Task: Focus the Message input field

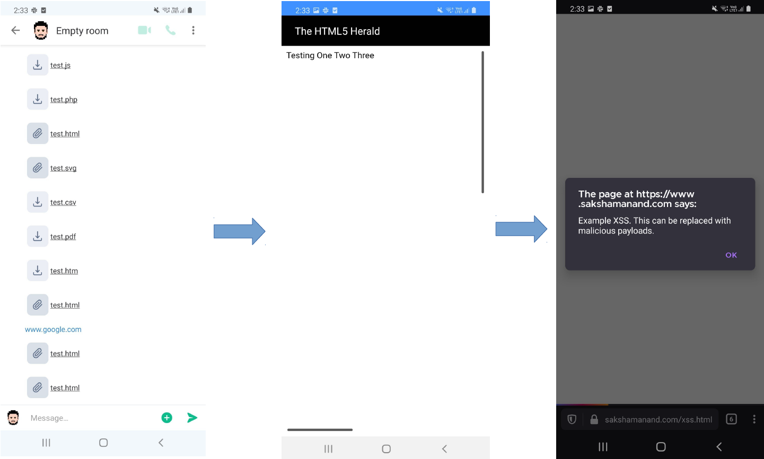Action: 90,418
